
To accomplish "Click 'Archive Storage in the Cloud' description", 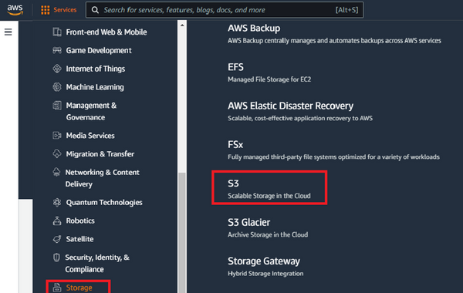I will (268, 234).
